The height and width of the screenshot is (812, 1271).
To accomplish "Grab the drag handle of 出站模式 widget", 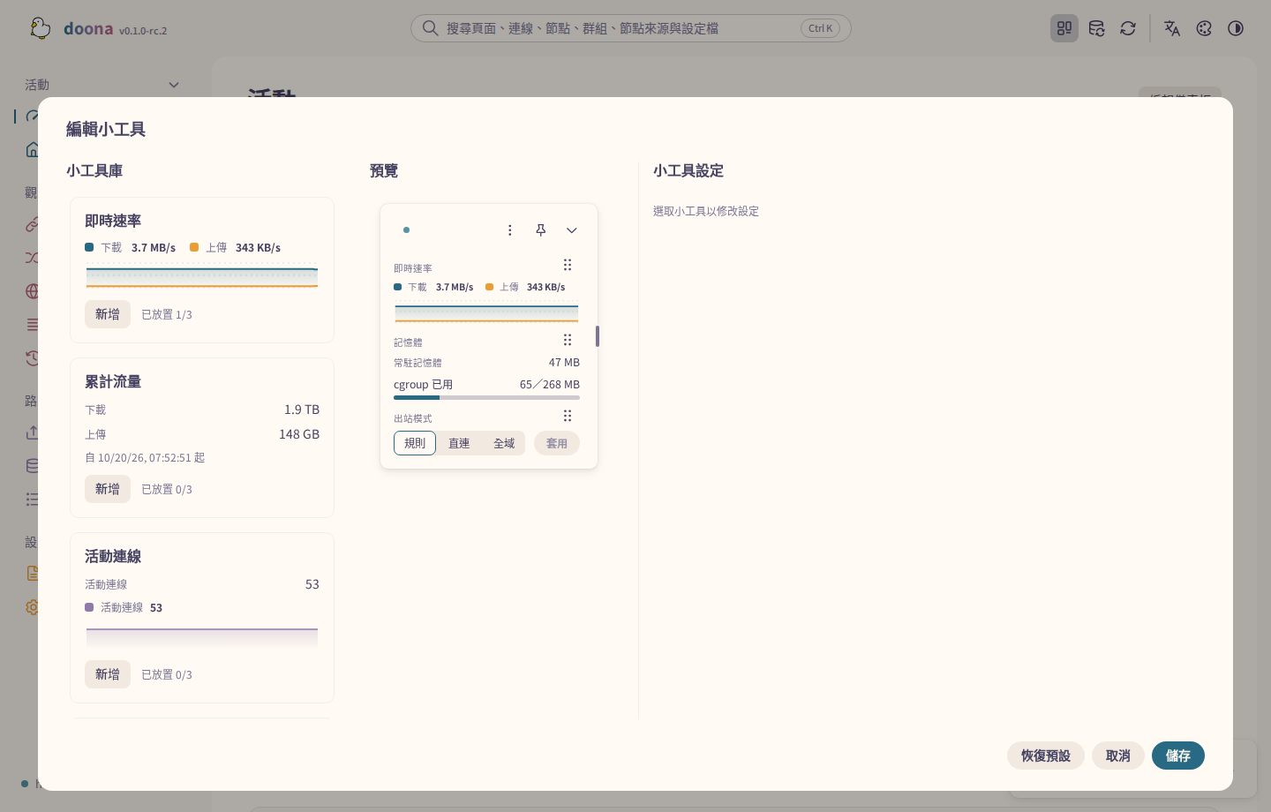I will [568, 416].
